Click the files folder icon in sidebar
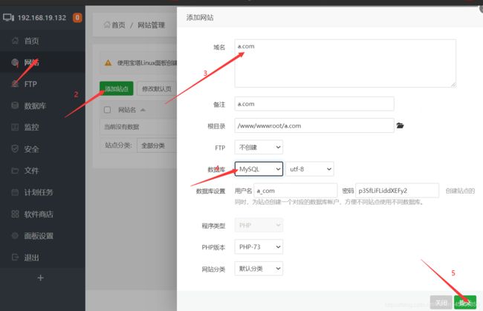483x311 pixels. pos(15,171)
